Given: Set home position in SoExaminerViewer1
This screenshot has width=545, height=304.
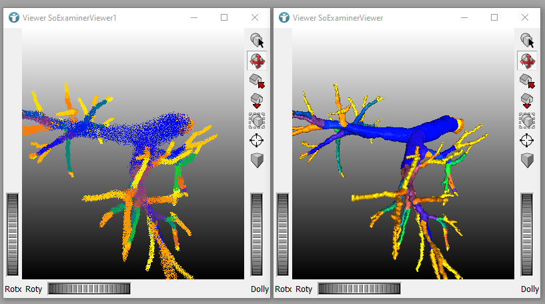Looking at the screenshot, I should tap(257, 101).
